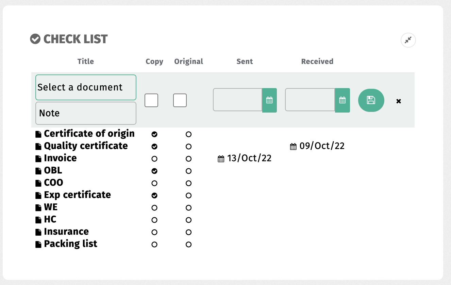Click the Sent date input field
Image resolution: width=451 pixels, height=285 pixels.
pyautogui.click(x=237, y=100)
